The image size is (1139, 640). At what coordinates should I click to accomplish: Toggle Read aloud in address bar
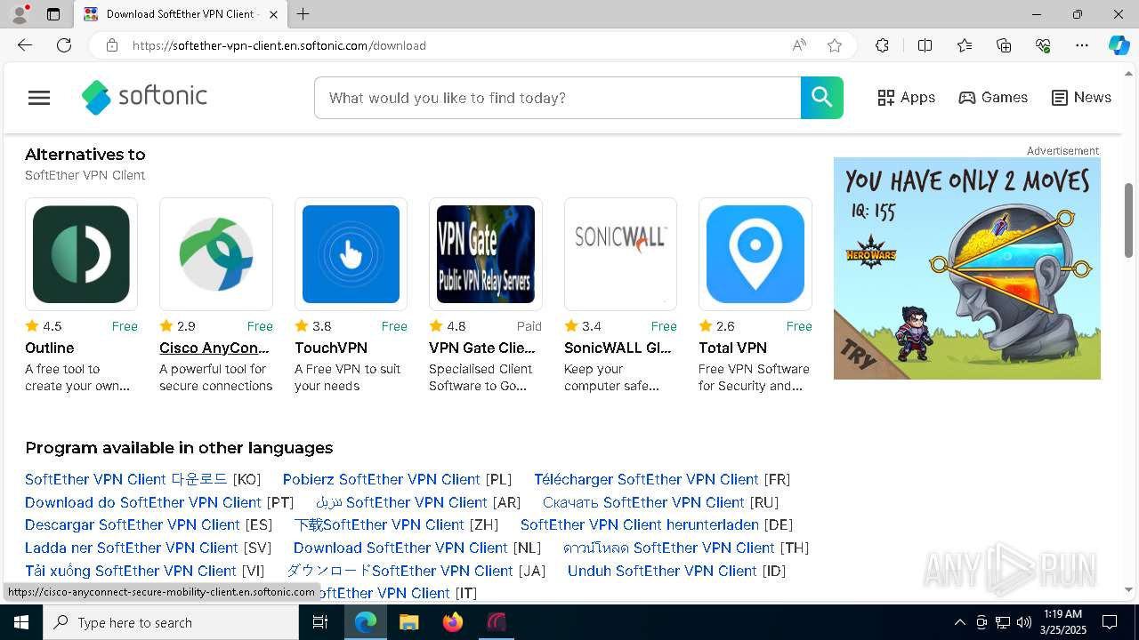799,45
